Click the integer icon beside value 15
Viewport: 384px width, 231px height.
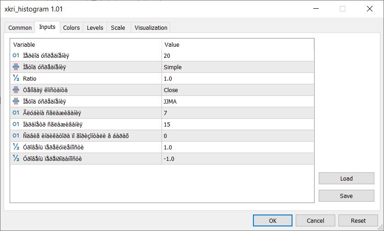coord(16,124)
